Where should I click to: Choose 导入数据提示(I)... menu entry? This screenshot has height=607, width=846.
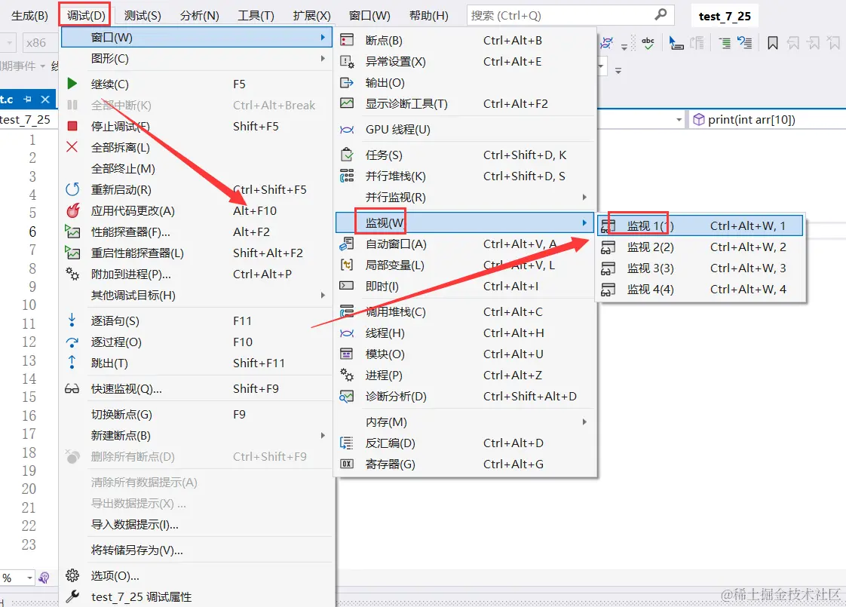click(195, 525)
